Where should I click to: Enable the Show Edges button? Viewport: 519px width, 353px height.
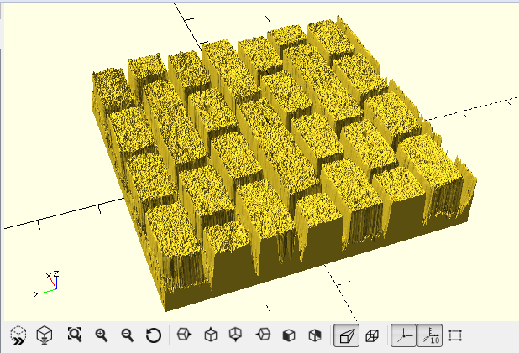point(456,335)
